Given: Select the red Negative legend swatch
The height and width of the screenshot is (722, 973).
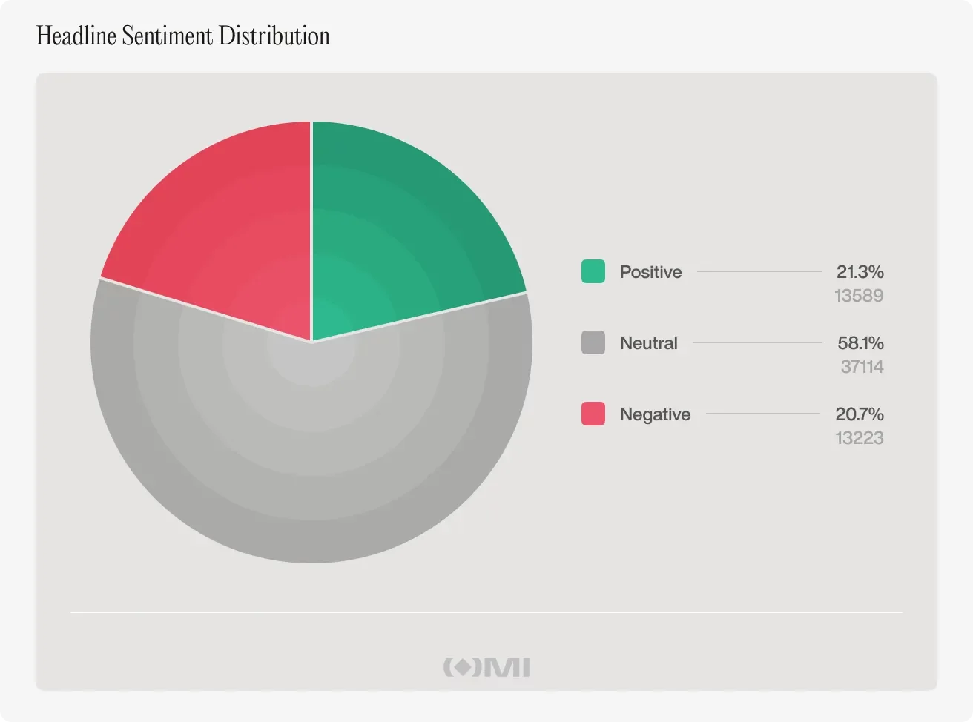Looking at the screenshot, I should (593, 414).
